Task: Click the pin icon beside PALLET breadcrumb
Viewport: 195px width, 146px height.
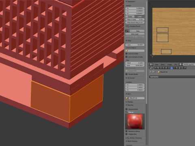Action: point(150,72)
